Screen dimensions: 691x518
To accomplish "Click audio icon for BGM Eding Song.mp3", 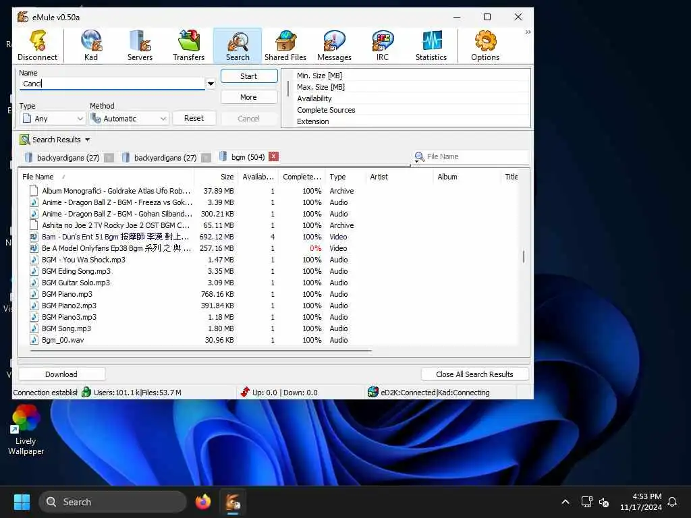I will [x=34, y=271].
